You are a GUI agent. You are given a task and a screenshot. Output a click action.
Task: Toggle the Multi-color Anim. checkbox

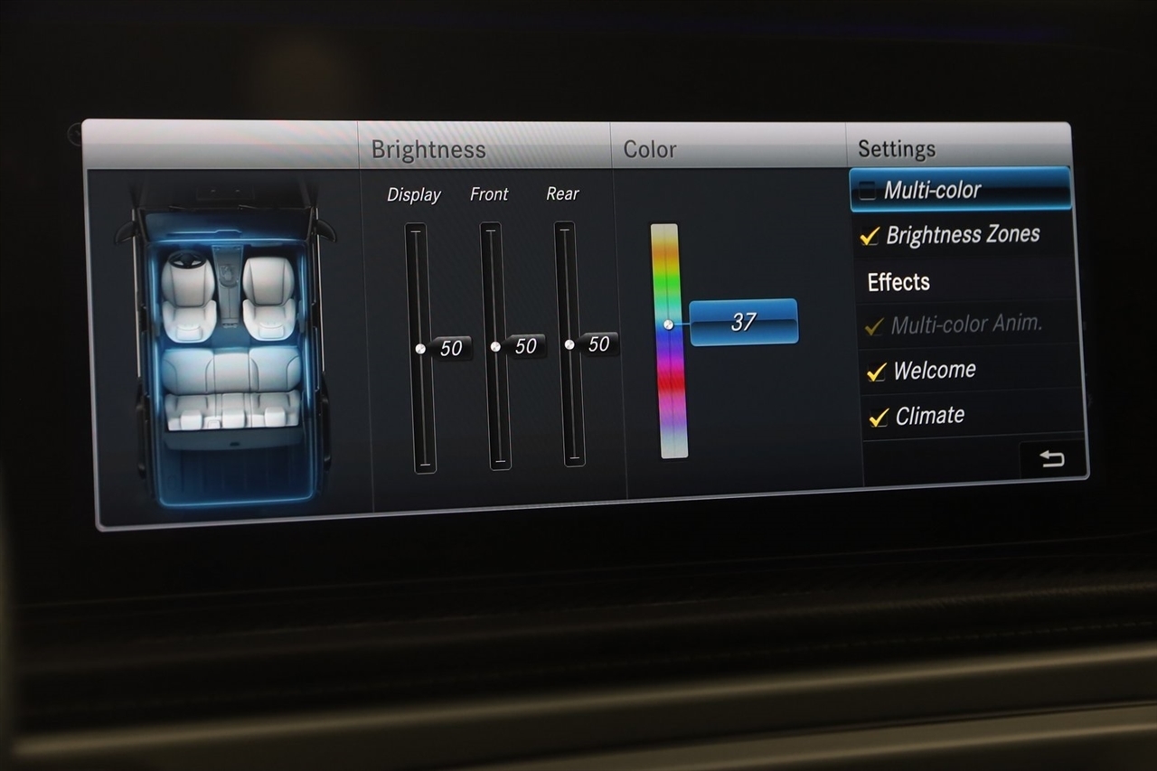click(874, 326)
